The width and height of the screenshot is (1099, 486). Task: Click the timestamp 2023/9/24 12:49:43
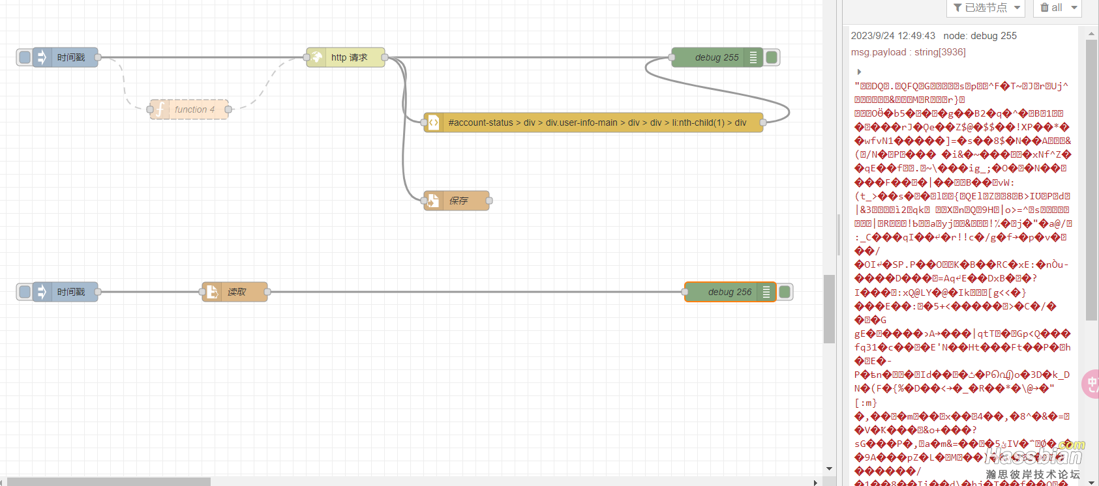point(893,36)
